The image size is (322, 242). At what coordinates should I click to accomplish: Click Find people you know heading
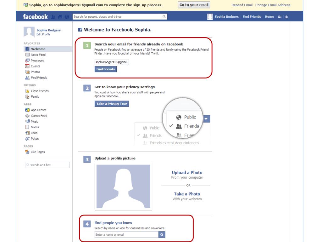coord(113,223)
